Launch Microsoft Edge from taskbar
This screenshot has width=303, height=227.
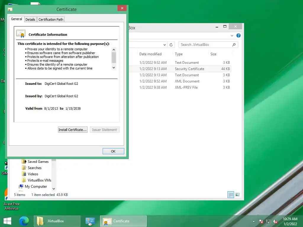[x=24, y=221]
